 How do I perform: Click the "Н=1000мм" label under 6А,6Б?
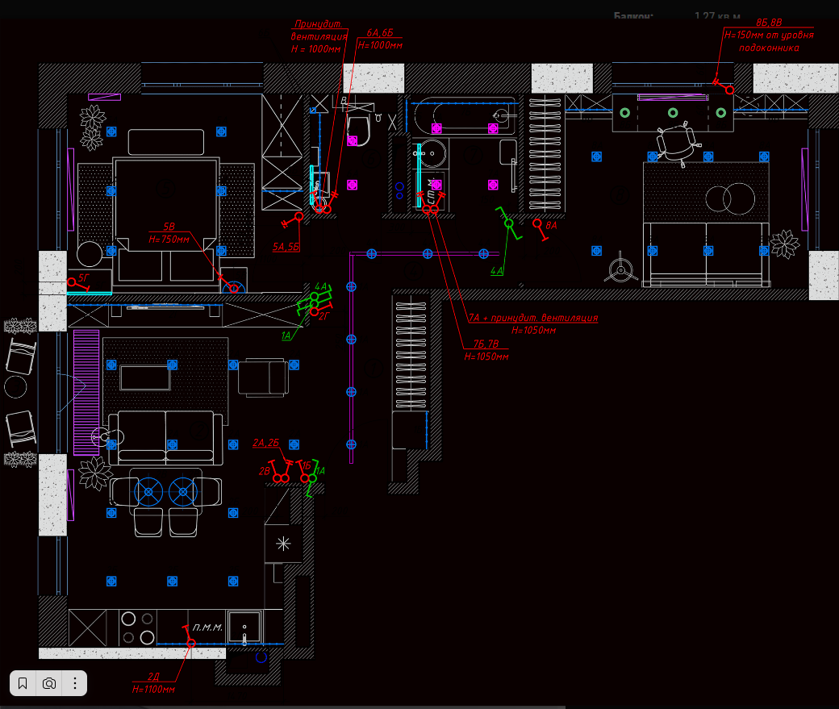tap(380, 45)
